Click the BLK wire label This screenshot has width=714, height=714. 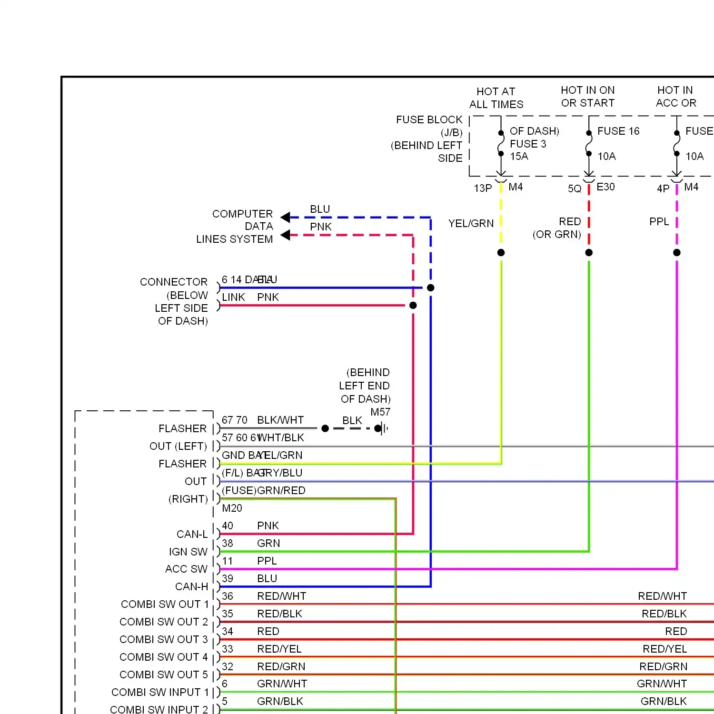click(x=352, y=421)
